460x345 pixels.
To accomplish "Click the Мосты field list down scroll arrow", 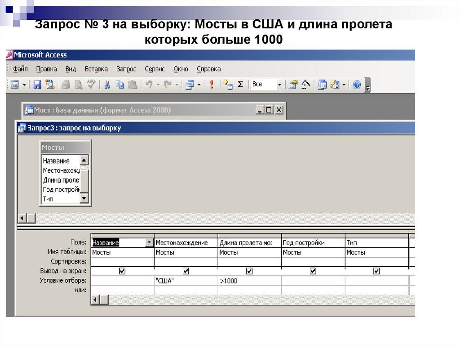I will [84, 198].
